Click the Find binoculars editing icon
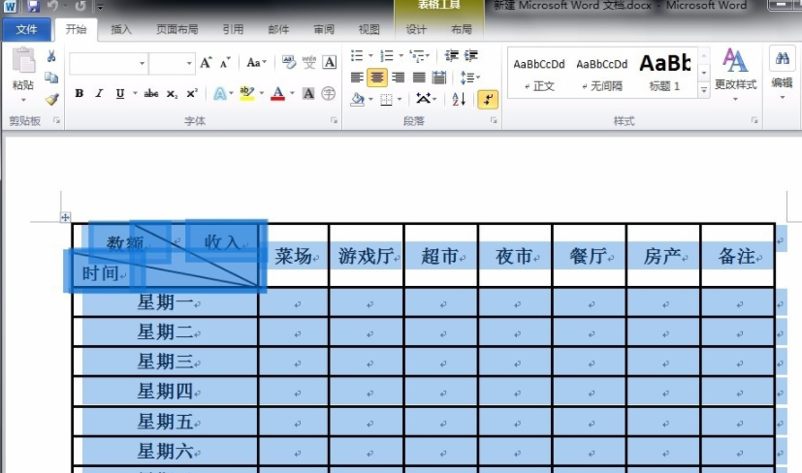The height and width of the screenshot is (473, 802). point(782,59)
